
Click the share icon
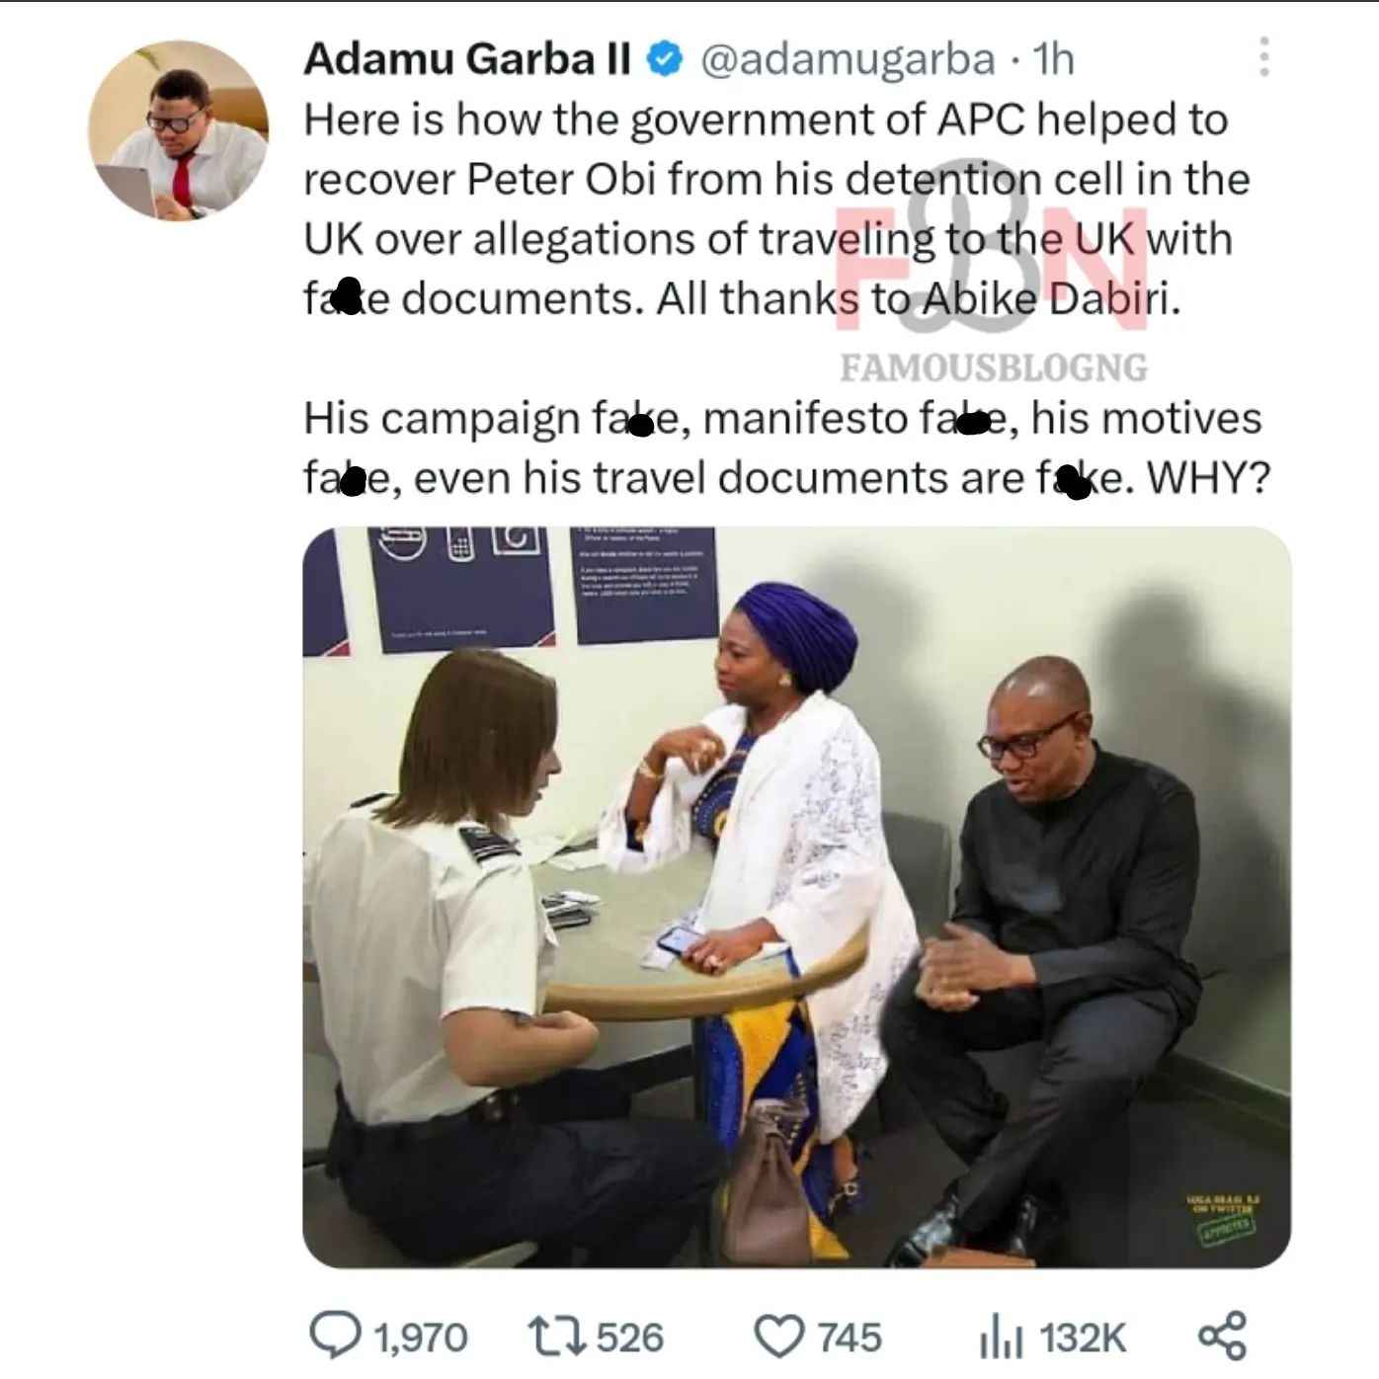1223,1337
